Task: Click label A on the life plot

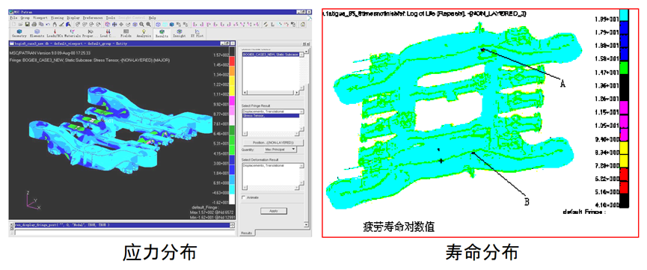Action: pyautogui.click(x=562, y=84)
